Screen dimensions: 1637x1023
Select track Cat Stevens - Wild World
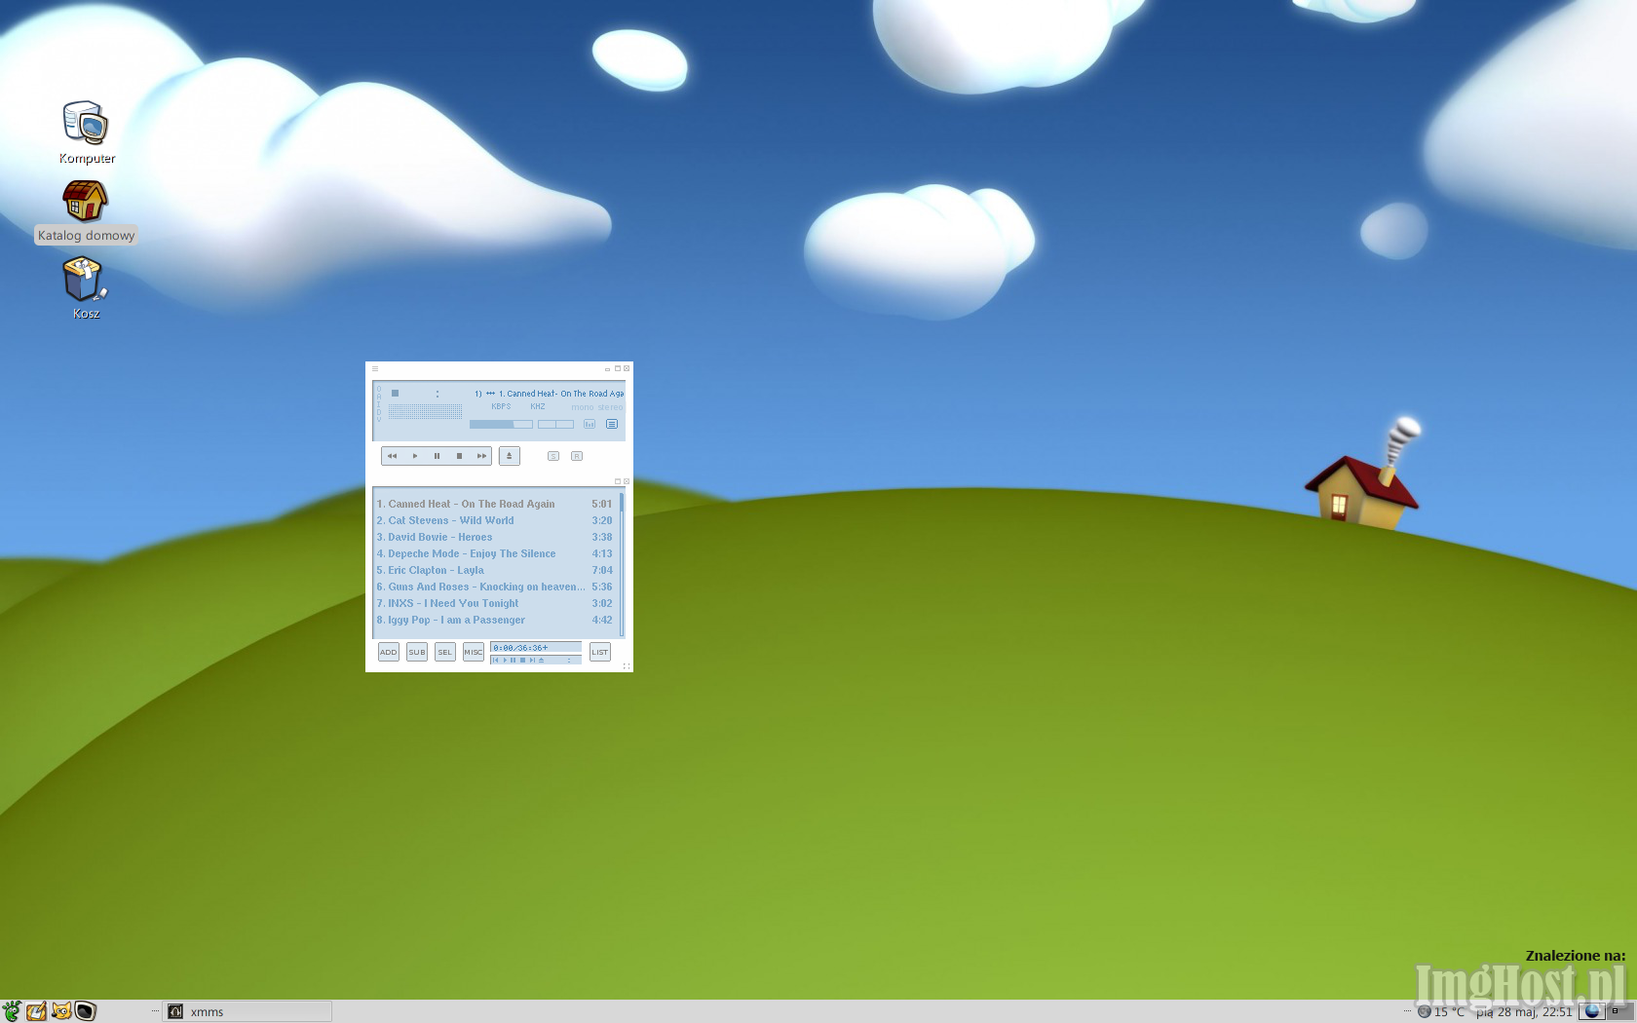point(495,520)
